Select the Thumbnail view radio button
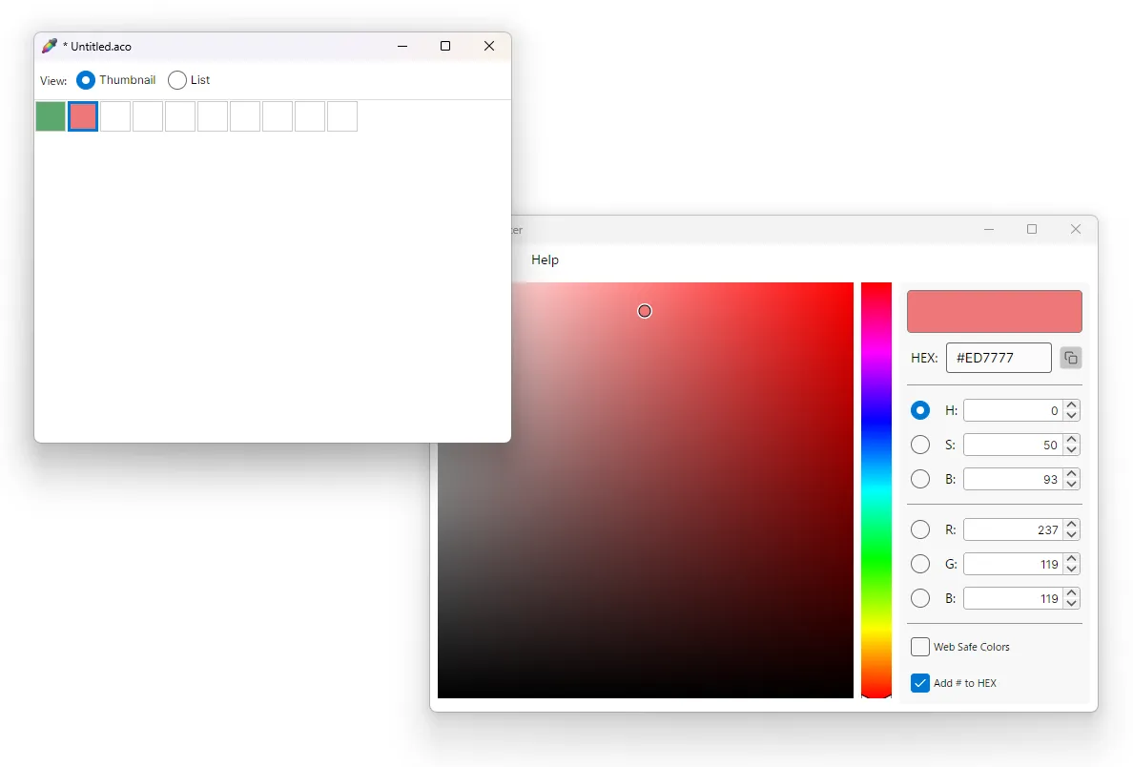The height and width of the screenshot is (767, 1133). coord(85,80)
